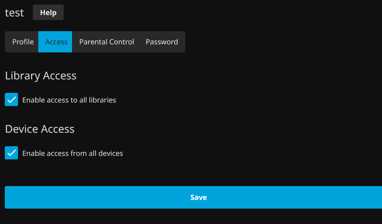Image resolution: width=382 pixels, height=224 pixels.
Task: Click the "Enable access from all devices" label
Action: [72, 153]
